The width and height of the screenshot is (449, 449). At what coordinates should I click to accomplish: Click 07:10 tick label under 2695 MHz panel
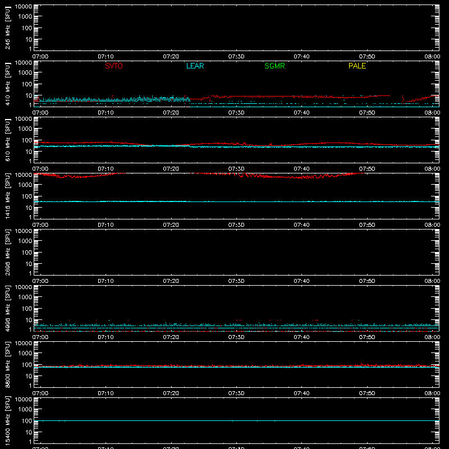106,281
